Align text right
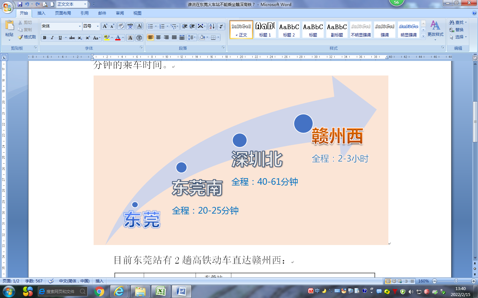 pos(166,37)
